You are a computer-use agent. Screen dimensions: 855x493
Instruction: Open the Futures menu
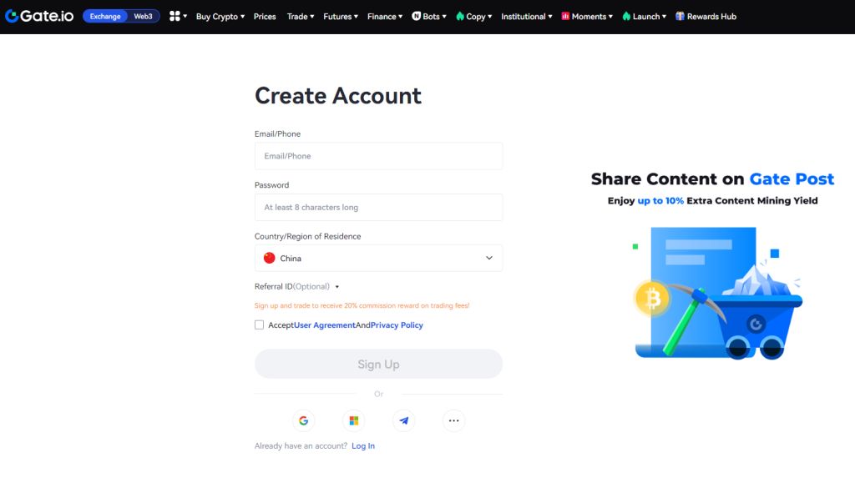(341, 16)
